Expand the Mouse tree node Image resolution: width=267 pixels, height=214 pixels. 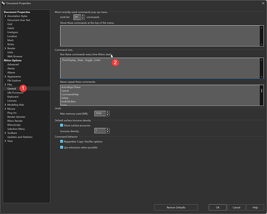(5, 109)
